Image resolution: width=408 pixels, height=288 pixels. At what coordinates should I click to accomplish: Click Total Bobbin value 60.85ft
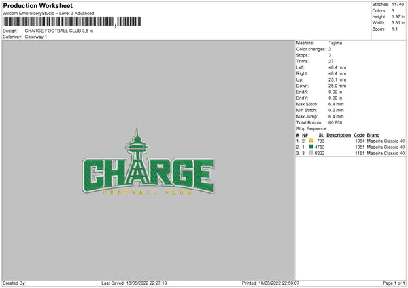(335, 122)
